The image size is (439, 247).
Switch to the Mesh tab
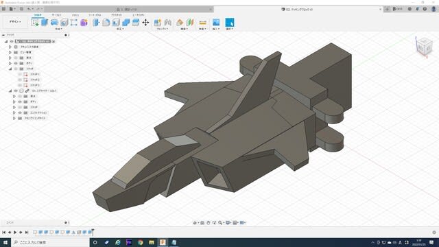pos(75,15)
